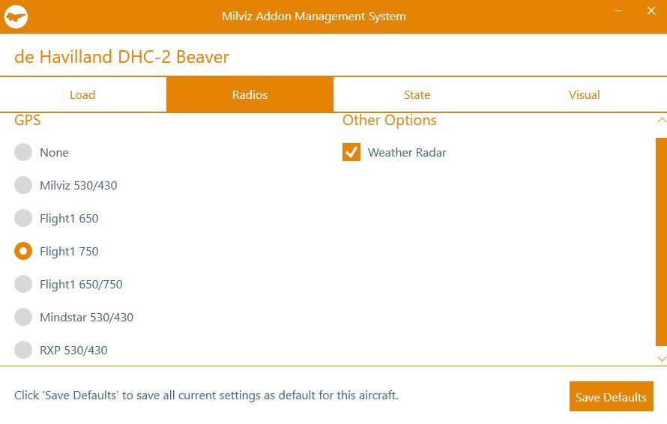Viewport: 667px width, 424px height.
Task: Click the scroll down arrow
Action: (662, 359)
